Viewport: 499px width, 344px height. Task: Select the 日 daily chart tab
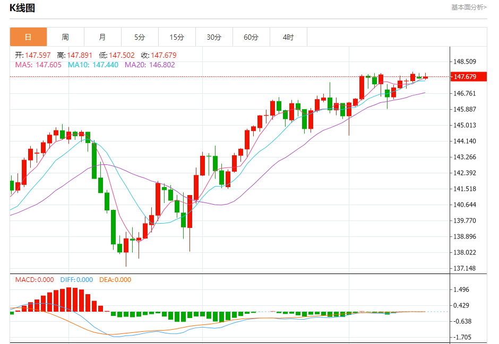[28, 37]
